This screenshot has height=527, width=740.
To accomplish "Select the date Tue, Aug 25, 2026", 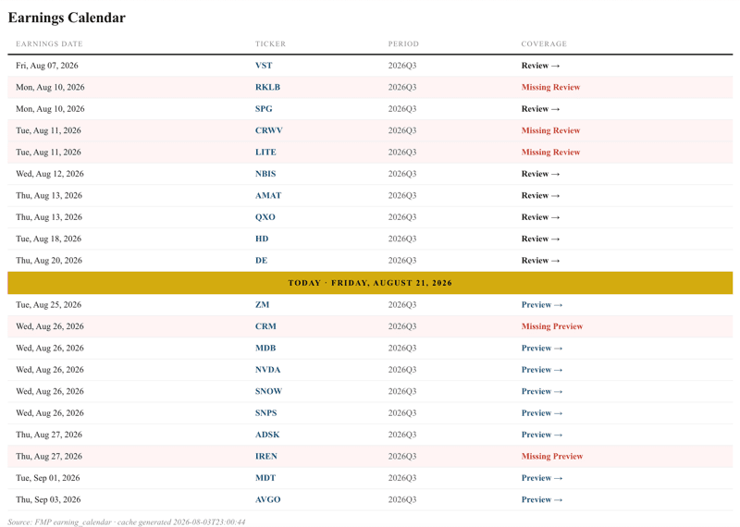I will click(48, 305).
